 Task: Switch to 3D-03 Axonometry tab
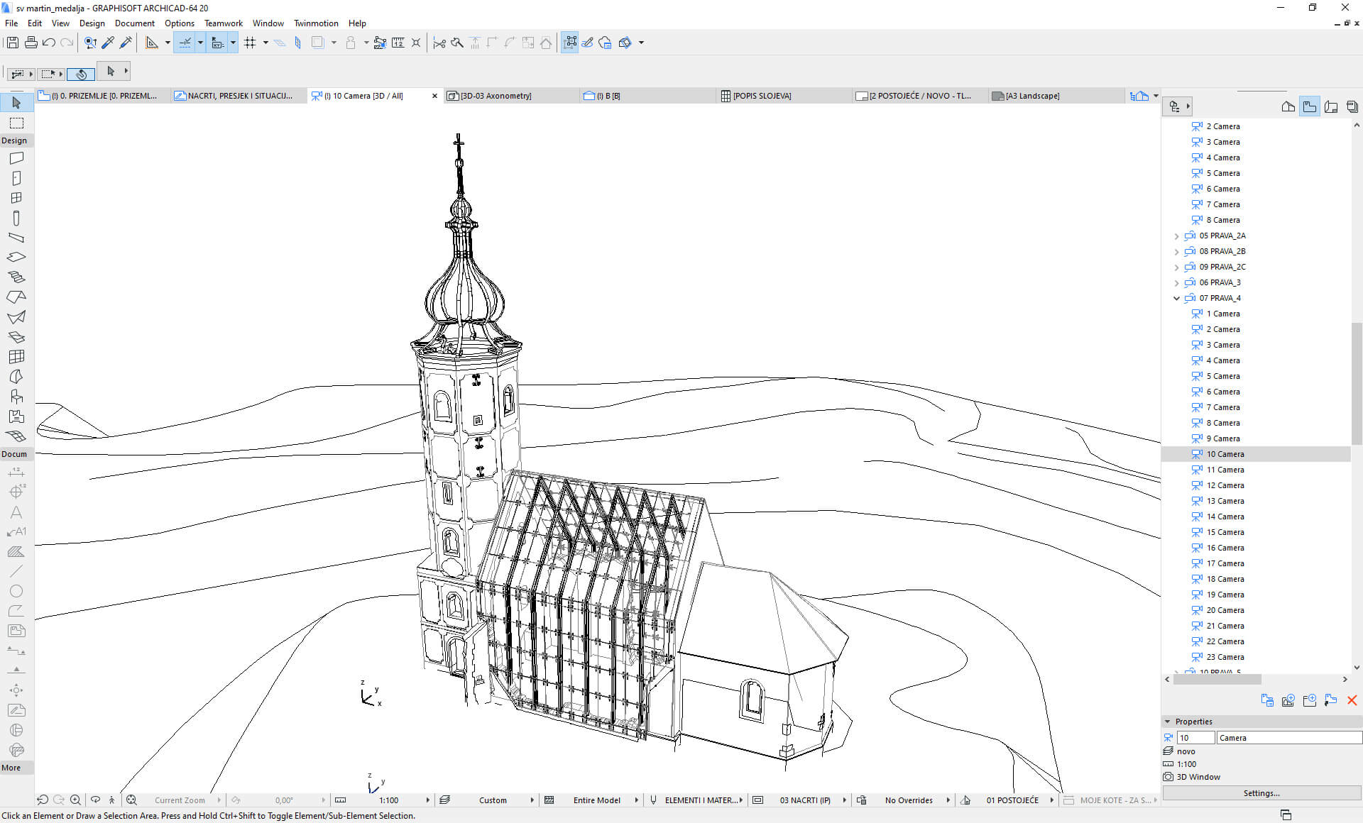pos(496,96)
